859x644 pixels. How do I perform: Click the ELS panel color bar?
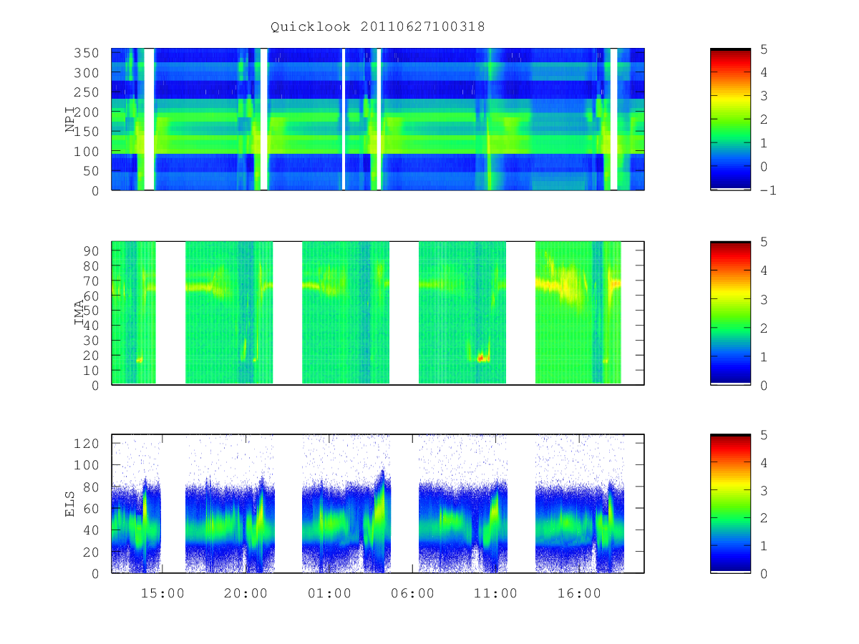(x=730, y=504)
